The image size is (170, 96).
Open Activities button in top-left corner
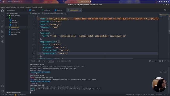coord(3,2)
